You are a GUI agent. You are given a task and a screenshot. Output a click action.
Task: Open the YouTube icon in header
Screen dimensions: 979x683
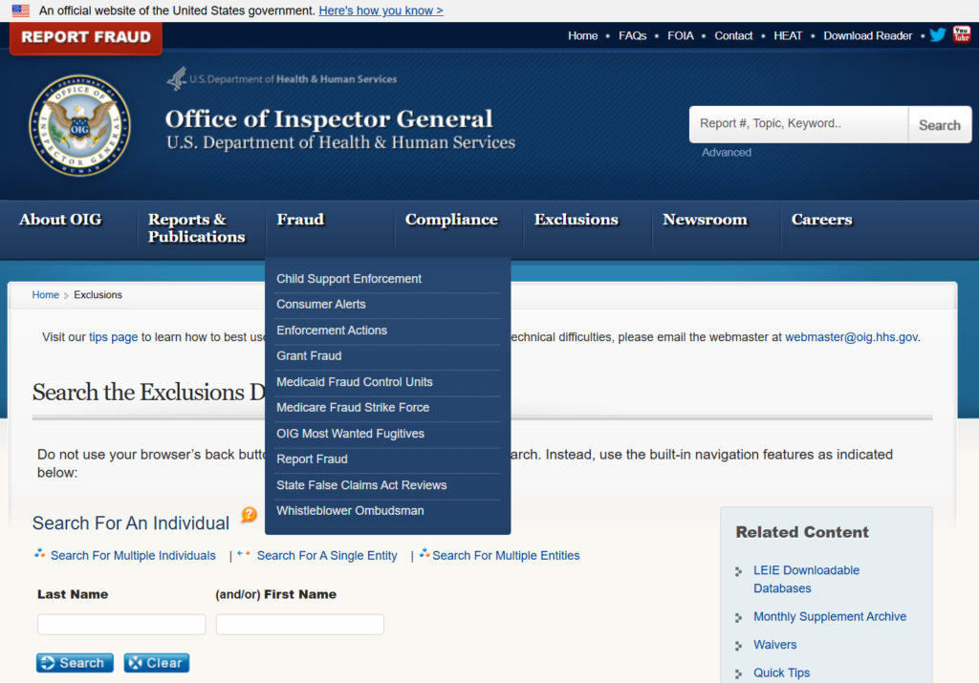point(962,34)
